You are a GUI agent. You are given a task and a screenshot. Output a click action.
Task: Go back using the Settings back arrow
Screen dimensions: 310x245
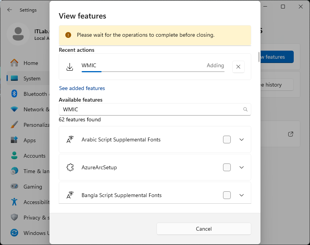[x=10, y=10]
